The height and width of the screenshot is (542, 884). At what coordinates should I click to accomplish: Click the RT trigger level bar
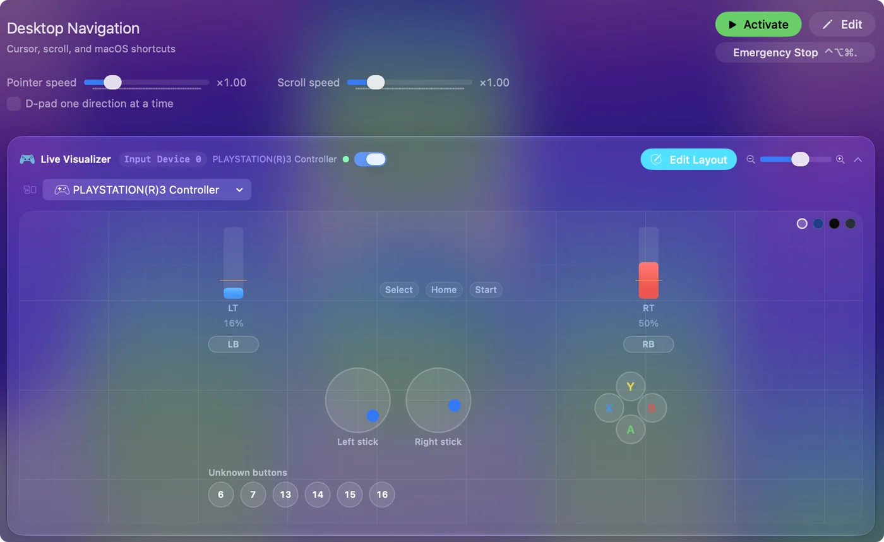(648, 263)
